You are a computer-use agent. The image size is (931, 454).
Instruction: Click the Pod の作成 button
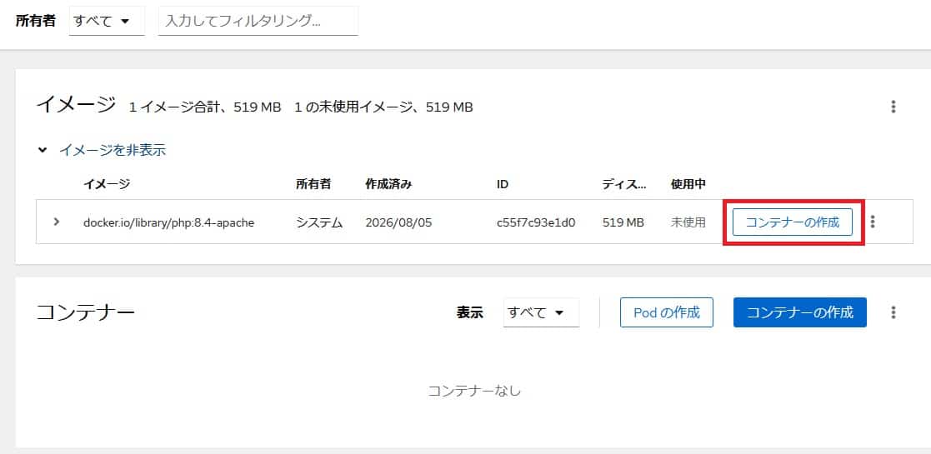(x=666, y=312)
